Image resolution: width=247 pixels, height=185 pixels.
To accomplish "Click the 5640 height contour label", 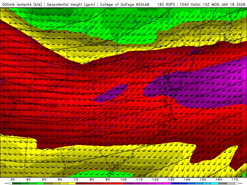I will [69, 162].
